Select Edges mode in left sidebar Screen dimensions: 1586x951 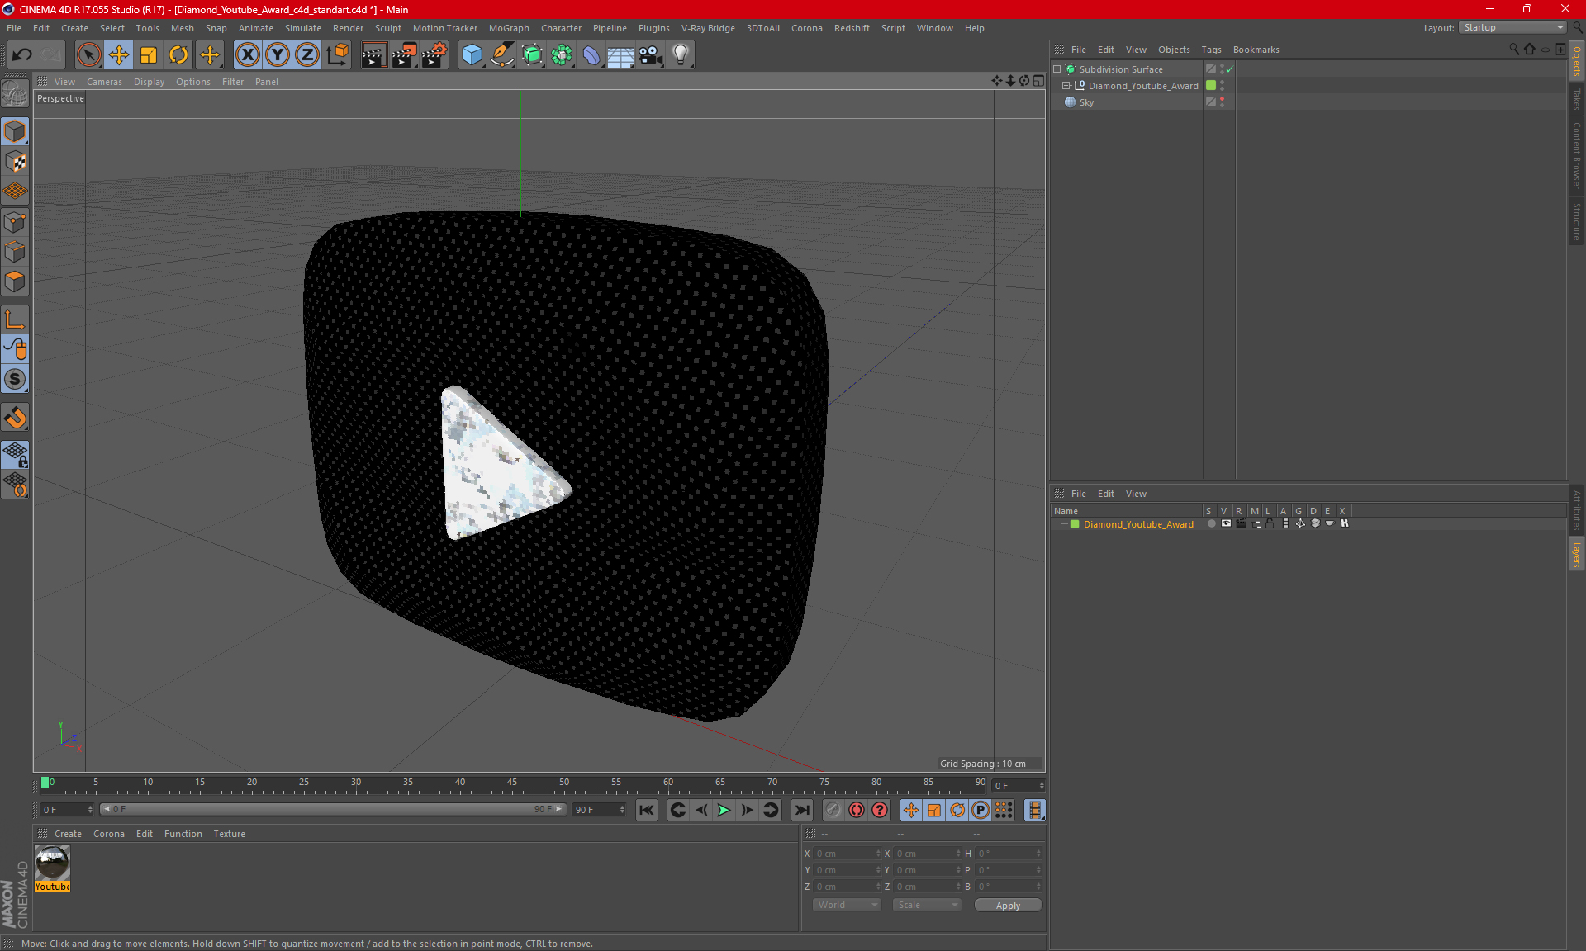15,252
